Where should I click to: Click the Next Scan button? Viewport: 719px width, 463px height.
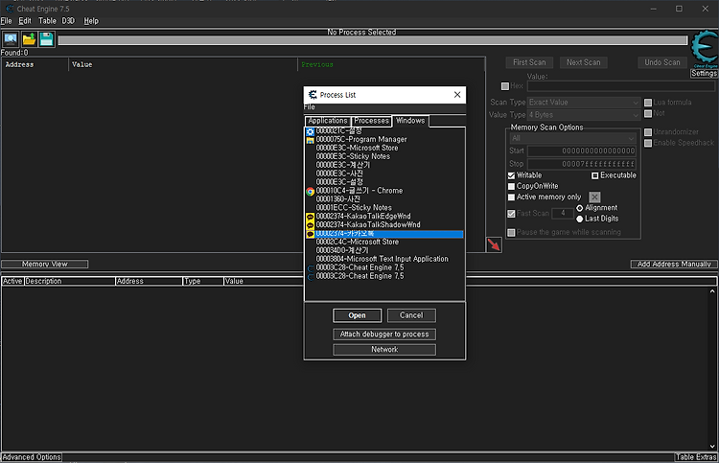583,62
